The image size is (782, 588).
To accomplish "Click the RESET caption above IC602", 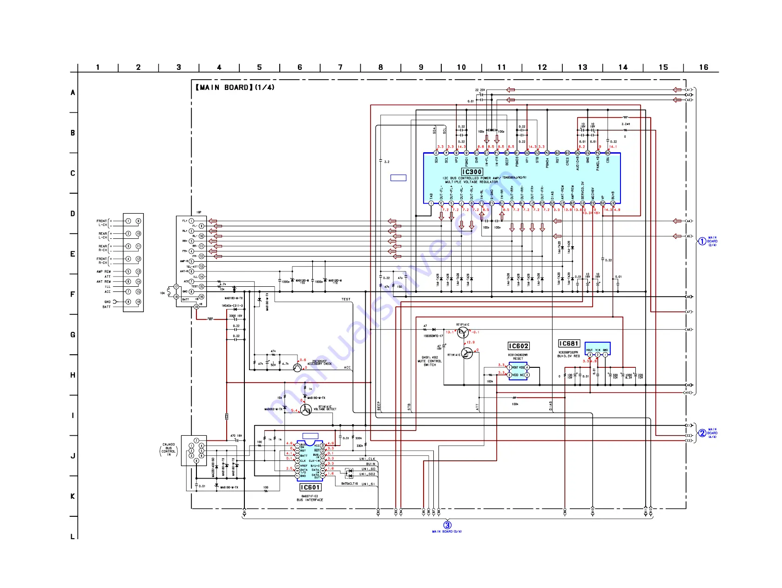I will pyautogui.click(x=518, y=359).
